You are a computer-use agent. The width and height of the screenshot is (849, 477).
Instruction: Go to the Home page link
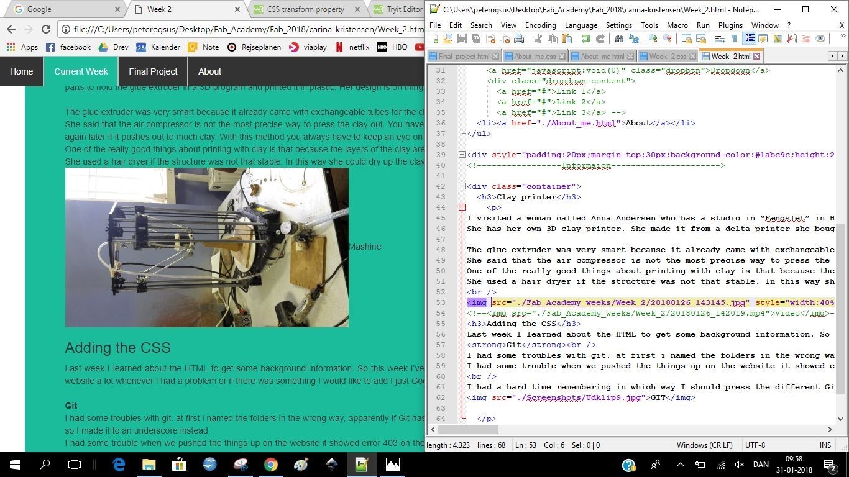click(x=22, y=71)
